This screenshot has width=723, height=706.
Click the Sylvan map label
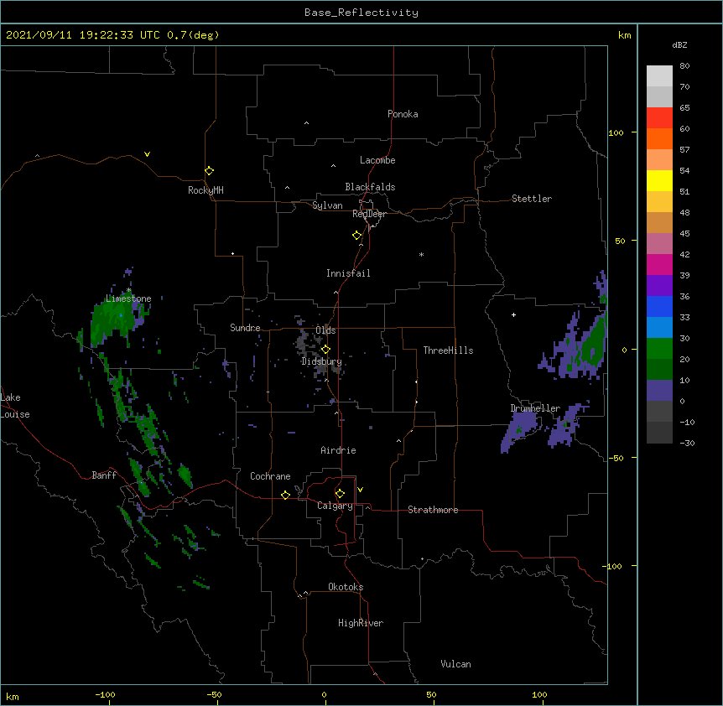coord(327,205)
